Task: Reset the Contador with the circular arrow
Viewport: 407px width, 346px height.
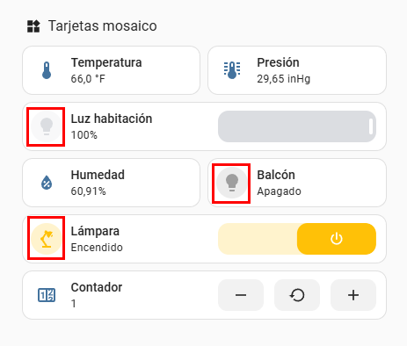Action: 297,295
